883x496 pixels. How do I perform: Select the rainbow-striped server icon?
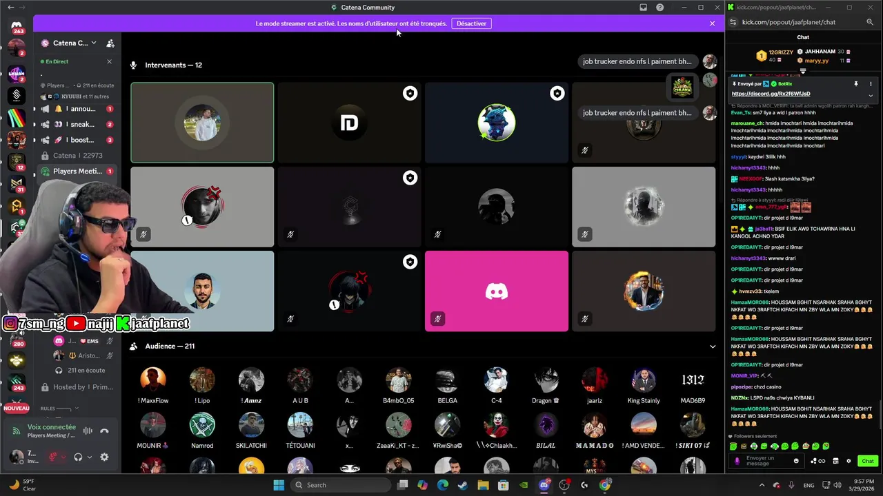pos(17,117)
